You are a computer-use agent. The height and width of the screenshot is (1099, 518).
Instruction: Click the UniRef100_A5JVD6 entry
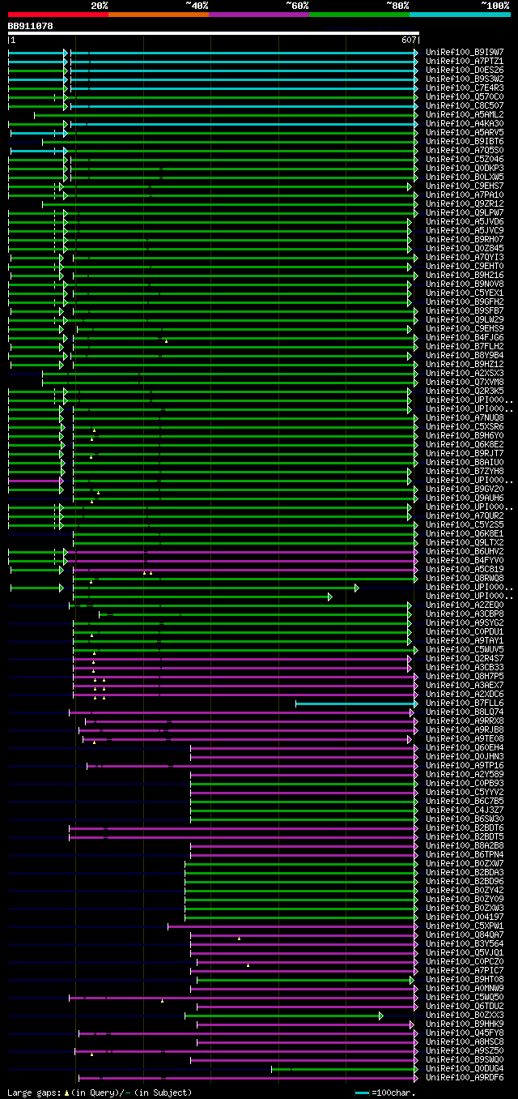pyautogui.click(x=465, y=221)
